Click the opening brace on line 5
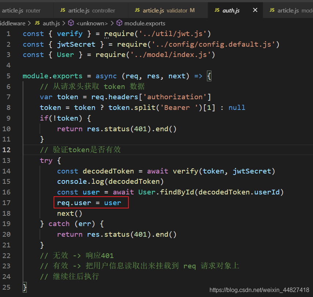 pyautogui.click(x=209, y=76)
